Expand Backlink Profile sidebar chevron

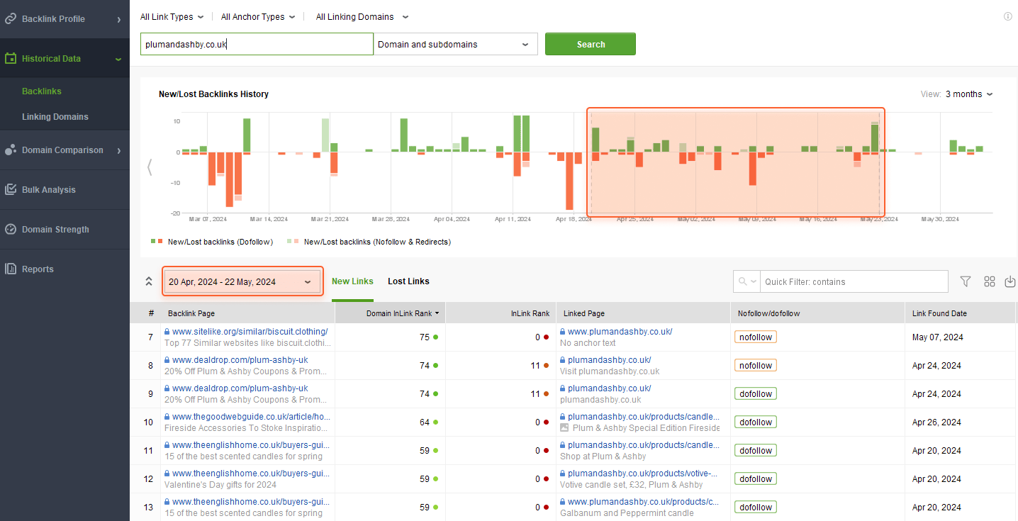pos(119,19)
